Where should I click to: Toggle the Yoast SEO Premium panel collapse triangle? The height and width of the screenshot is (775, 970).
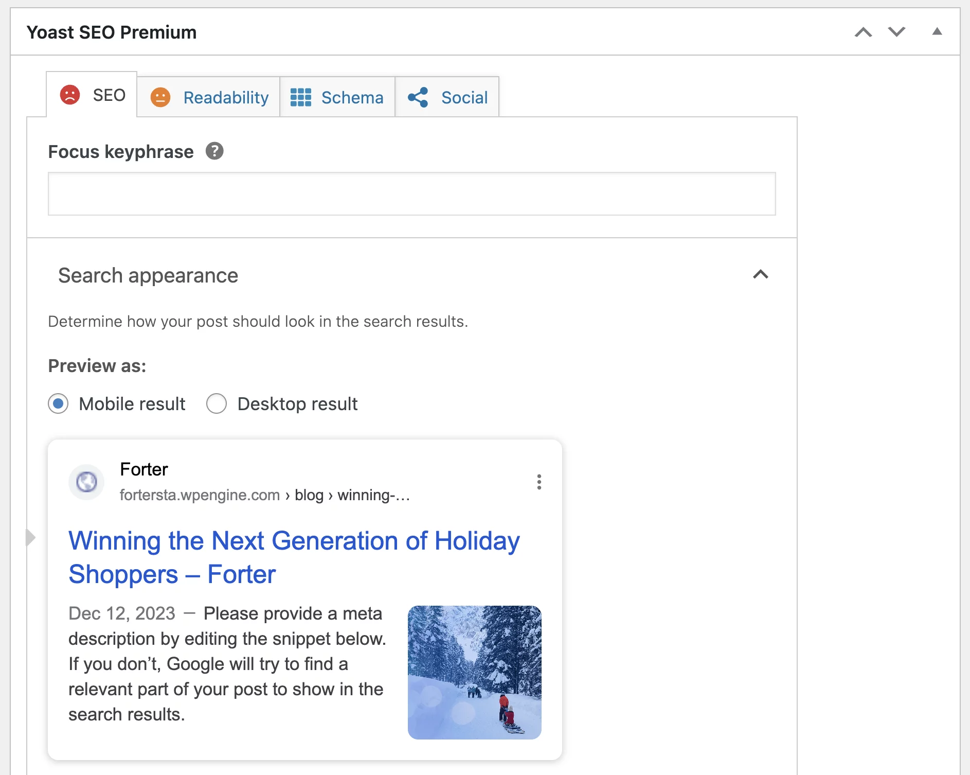pos(937,32)
